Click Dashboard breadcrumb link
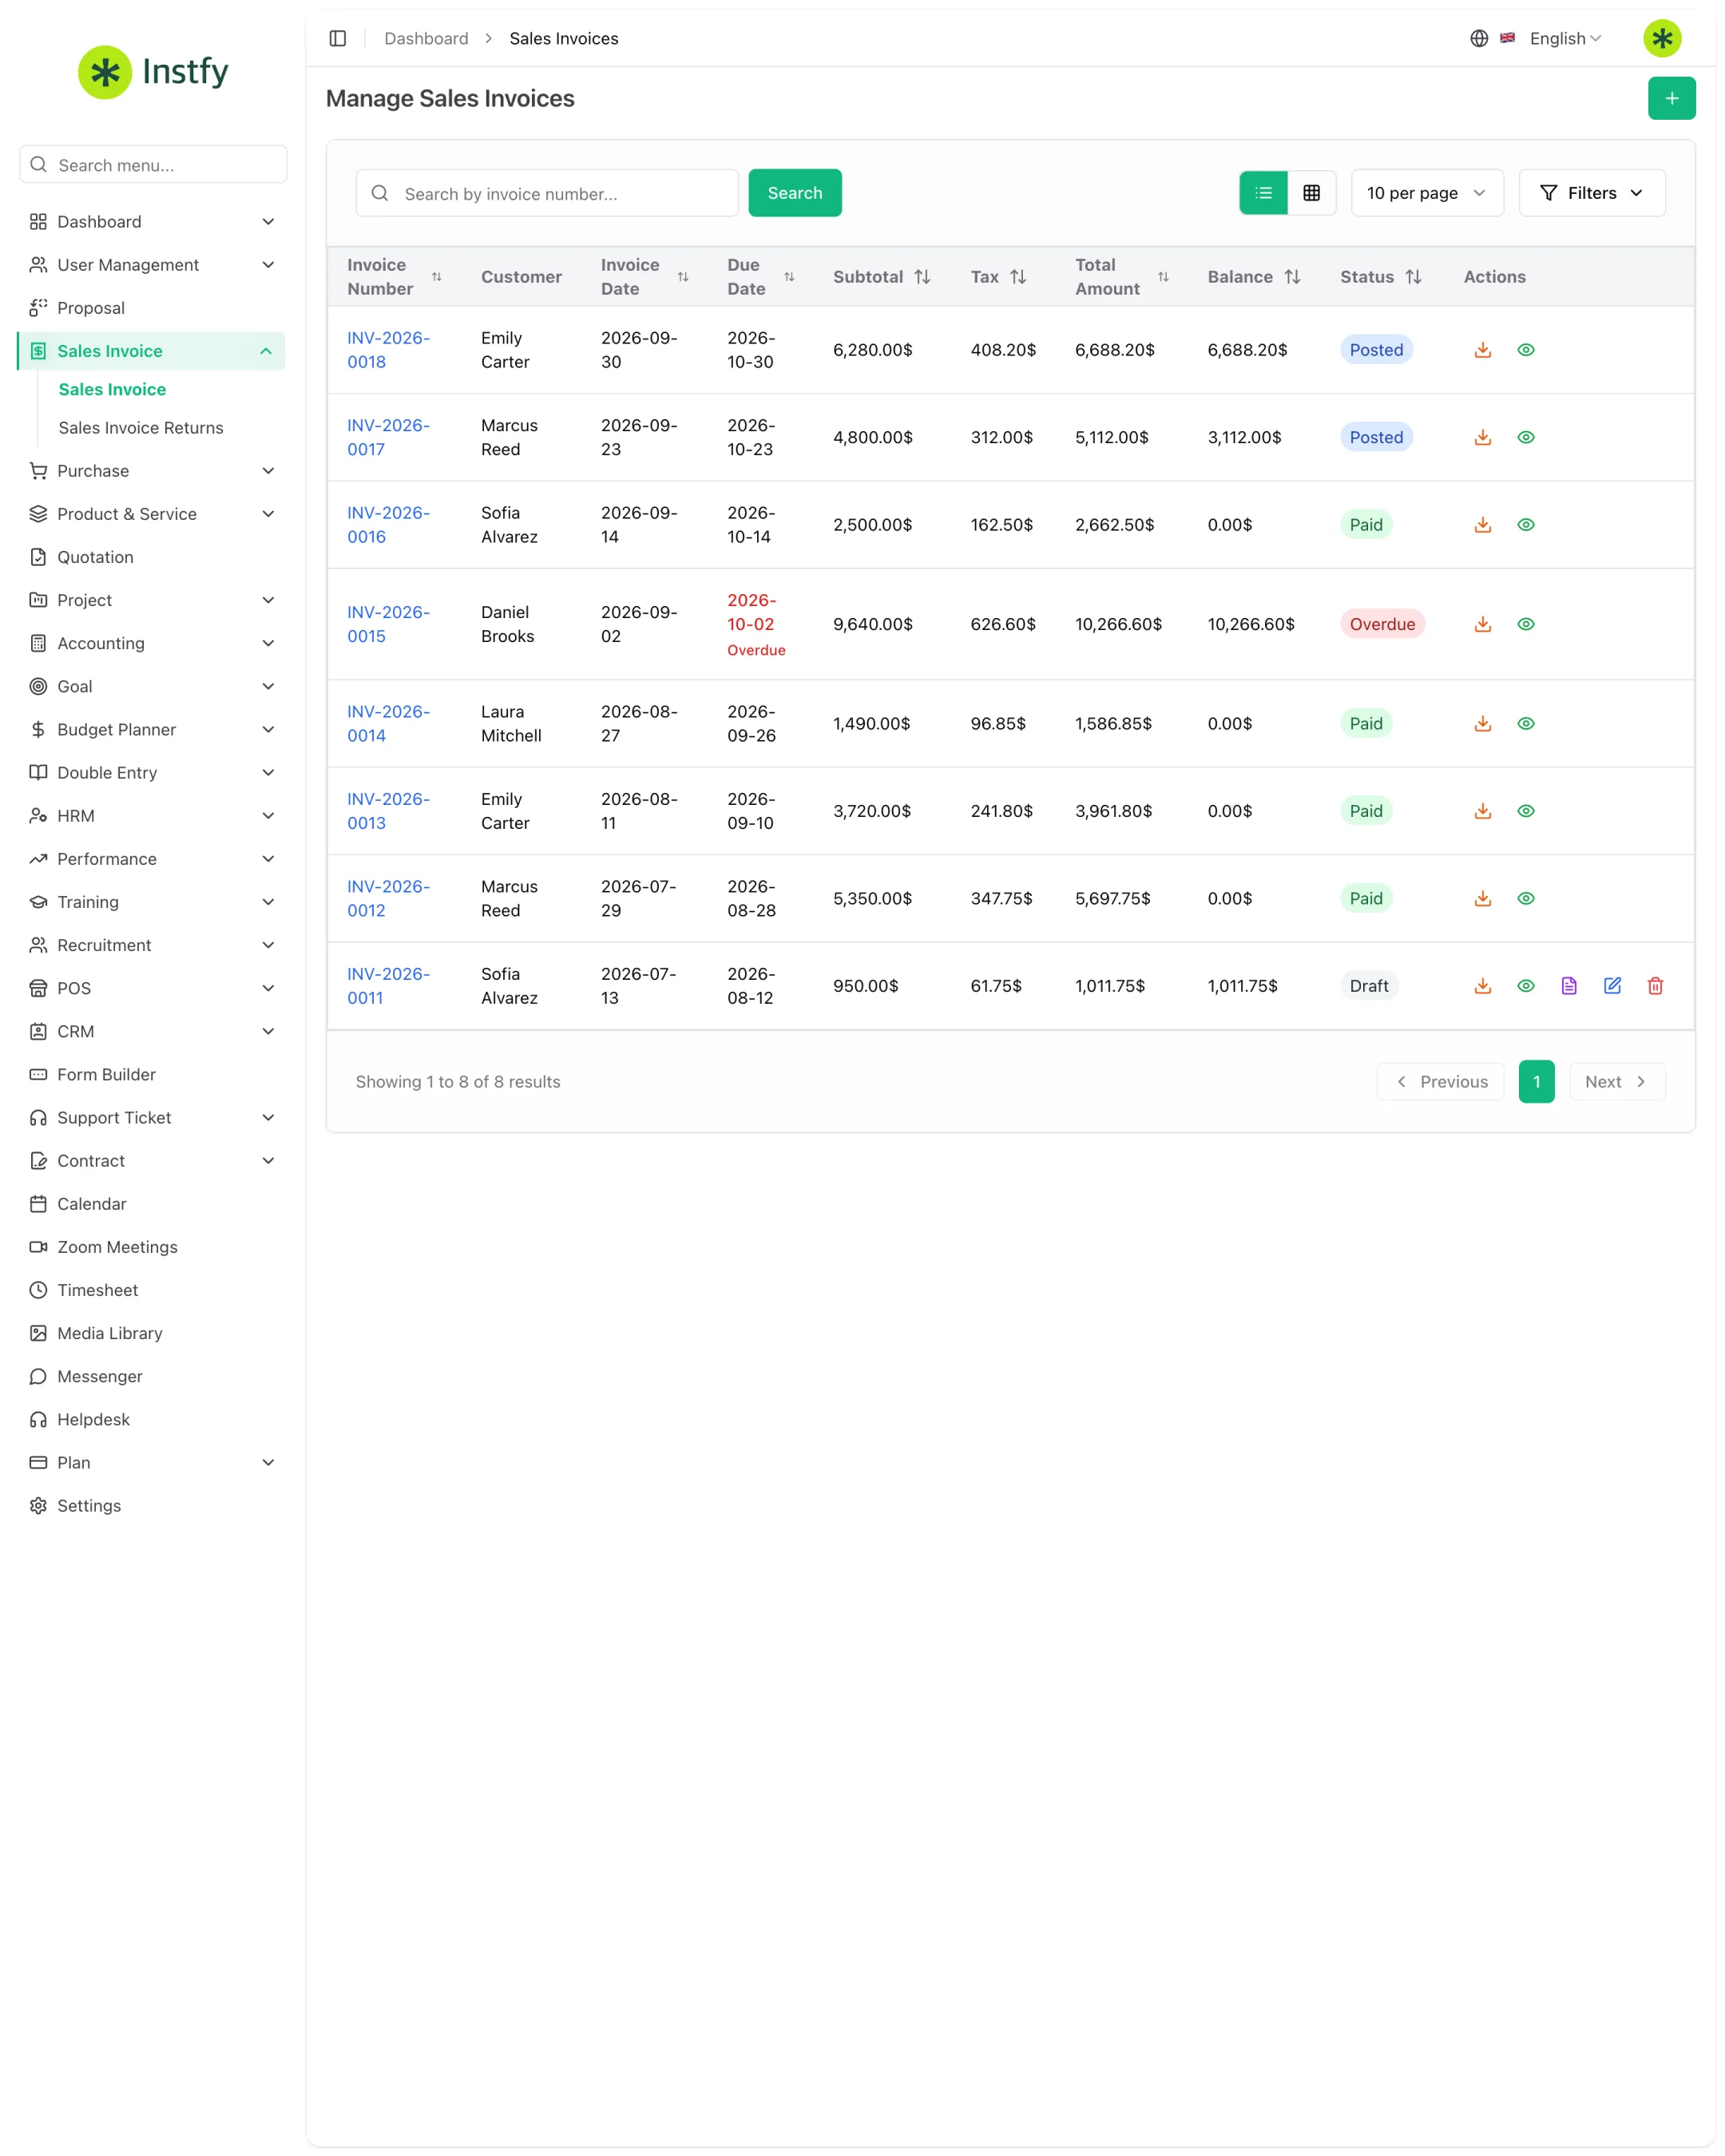 click(x=426, y=38)
